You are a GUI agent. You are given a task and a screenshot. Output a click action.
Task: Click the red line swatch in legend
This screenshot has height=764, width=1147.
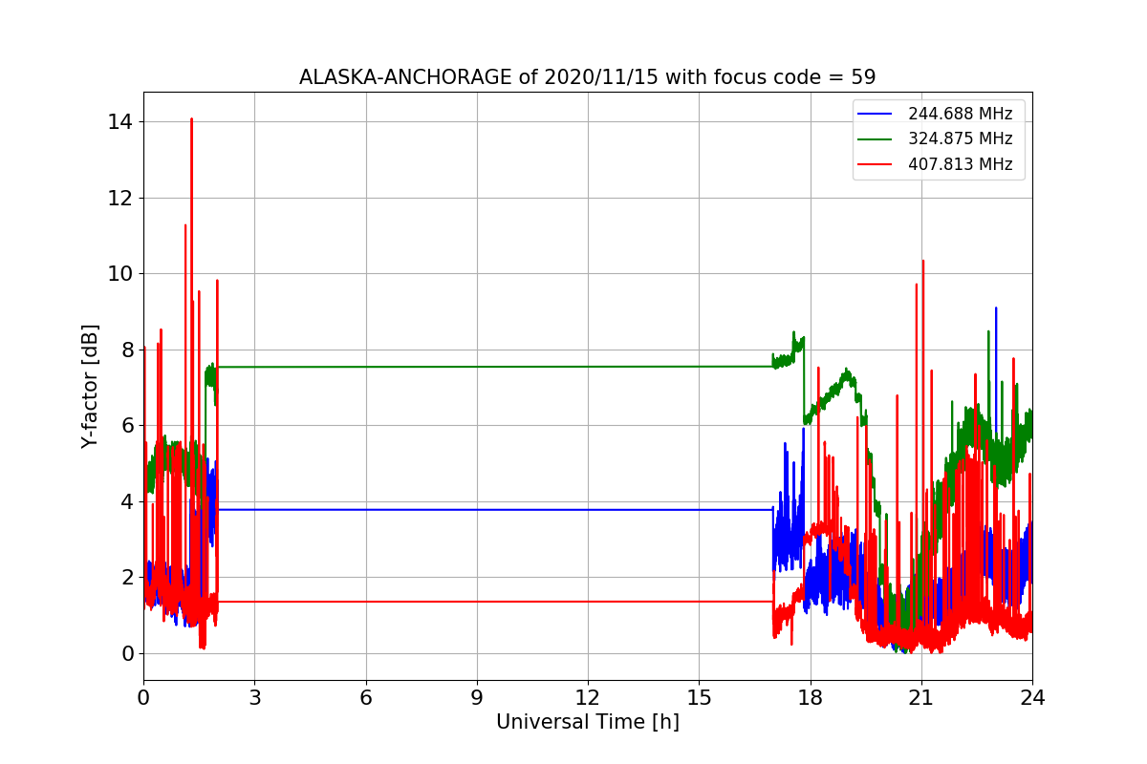[x=876, y=164]
